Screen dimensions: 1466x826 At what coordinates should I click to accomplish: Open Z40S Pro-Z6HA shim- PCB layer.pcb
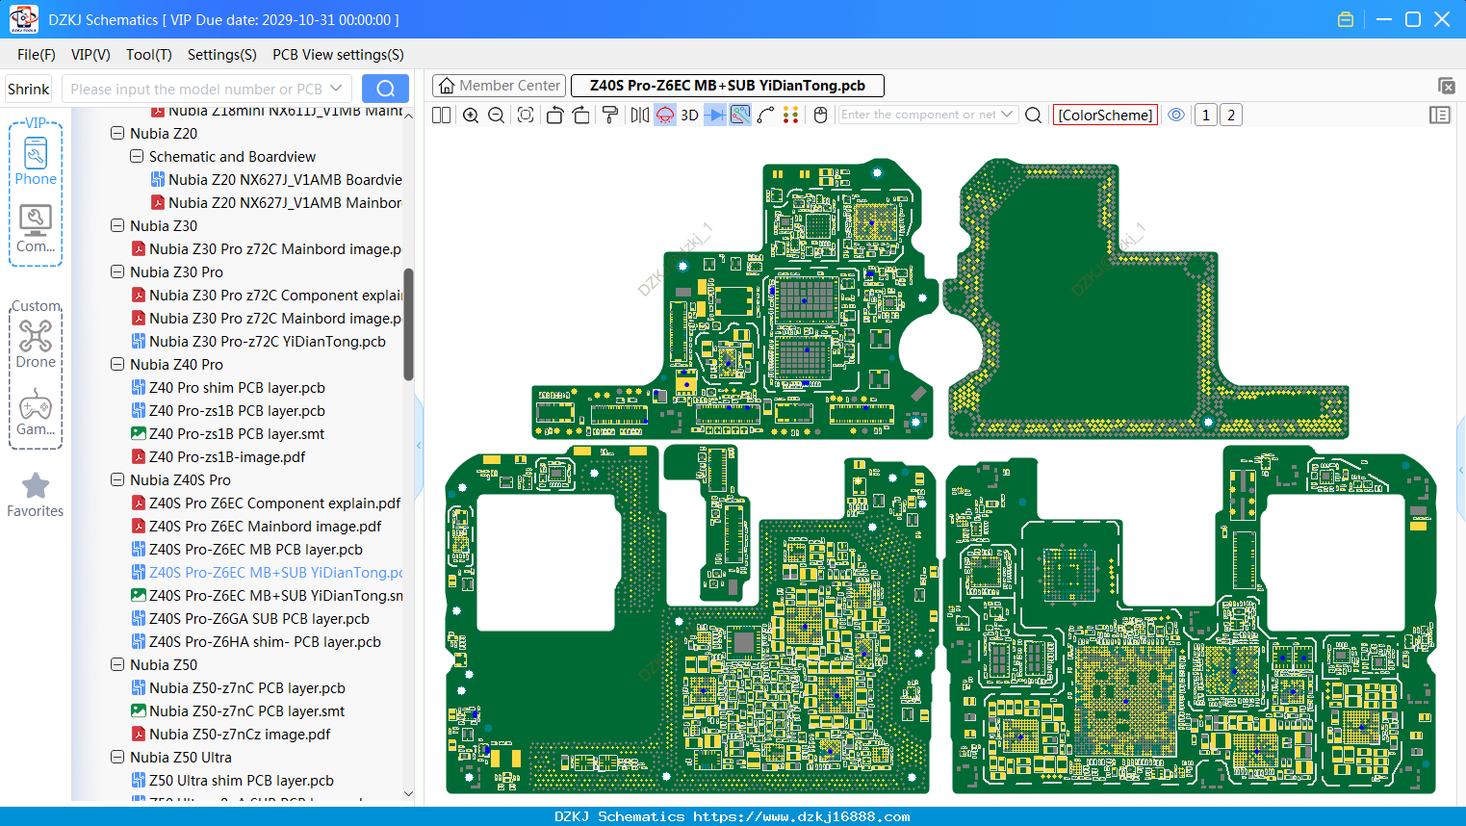(x=256, y=641)
